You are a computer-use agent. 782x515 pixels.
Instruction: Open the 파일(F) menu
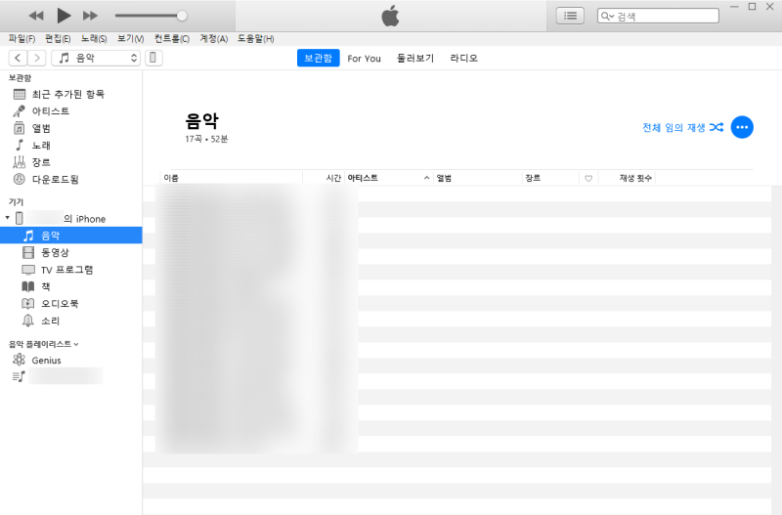pyautogui.click(x=22, y=38)
